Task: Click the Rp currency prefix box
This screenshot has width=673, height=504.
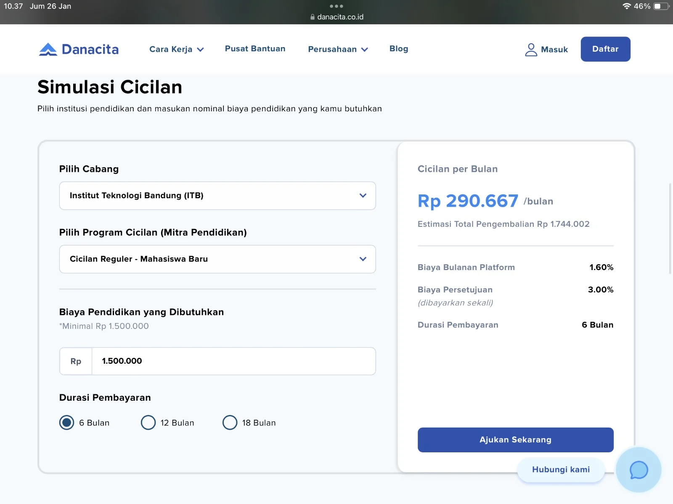Action: click(x=76, y=361)
